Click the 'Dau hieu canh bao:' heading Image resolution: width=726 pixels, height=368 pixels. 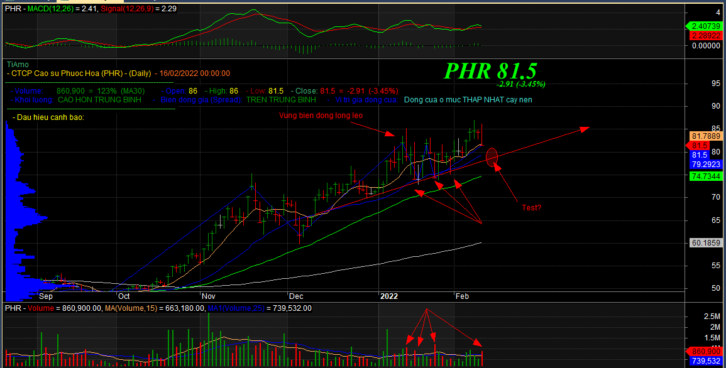click(50, 117)
